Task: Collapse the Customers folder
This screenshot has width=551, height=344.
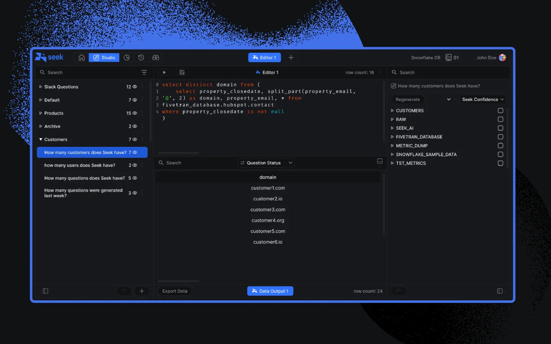Action: pyautogui.click(x=41, y=139)
